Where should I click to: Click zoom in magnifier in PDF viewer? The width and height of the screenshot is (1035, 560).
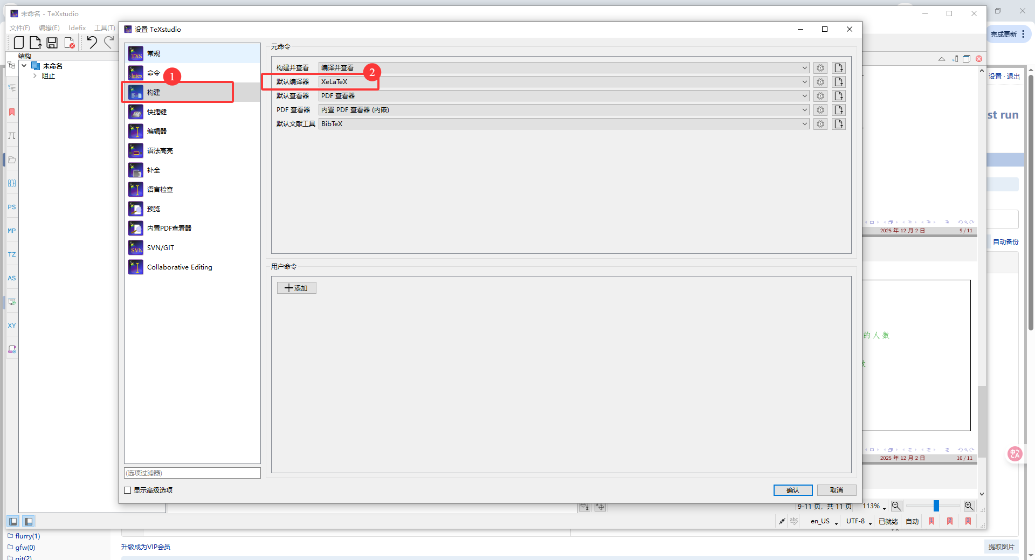[969, 506]
